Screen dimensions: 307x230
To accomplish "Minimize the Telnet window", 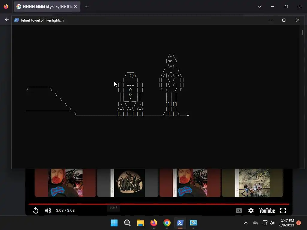I will (x=270, y=20).
